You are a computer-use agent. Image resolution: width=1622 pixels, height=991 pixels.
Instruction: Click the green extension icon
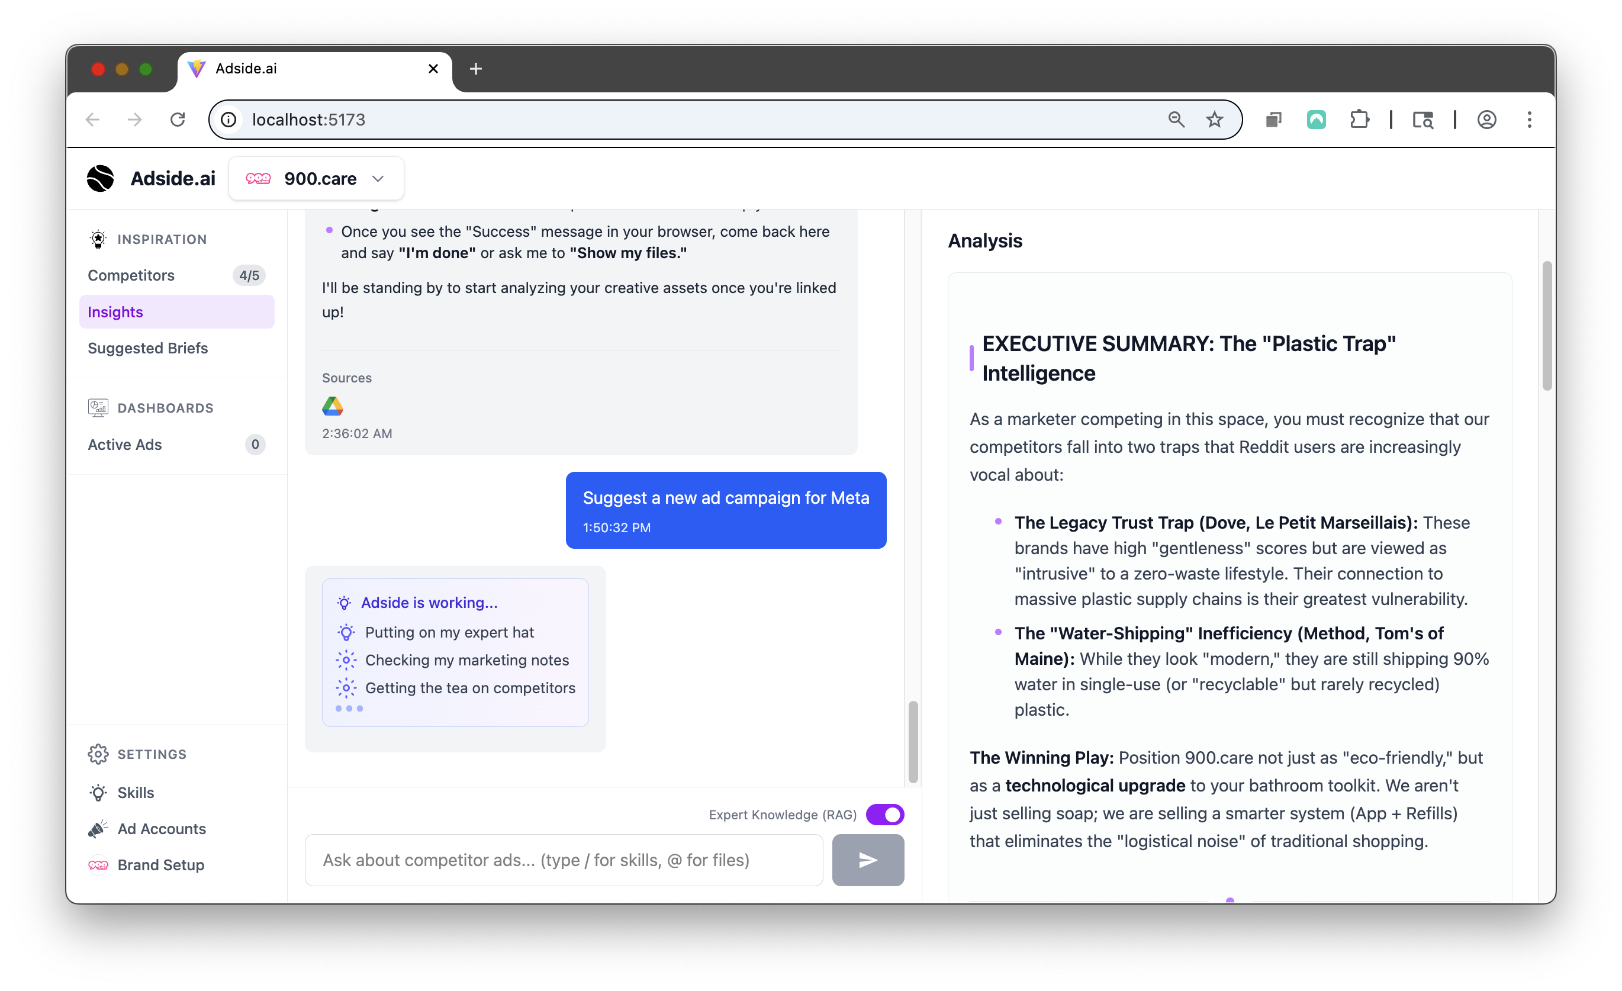(x=1316, y=120)
